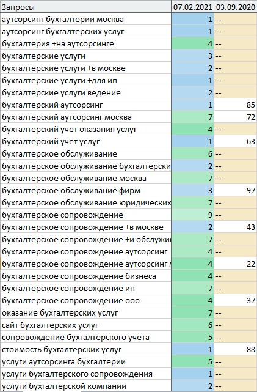Select the Запросы column header

pyautogui.click(x=85, y=7)
